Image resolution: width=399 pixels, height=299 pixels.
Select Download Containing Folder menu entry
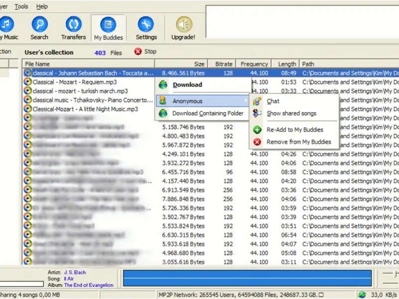tap(207, 114)
